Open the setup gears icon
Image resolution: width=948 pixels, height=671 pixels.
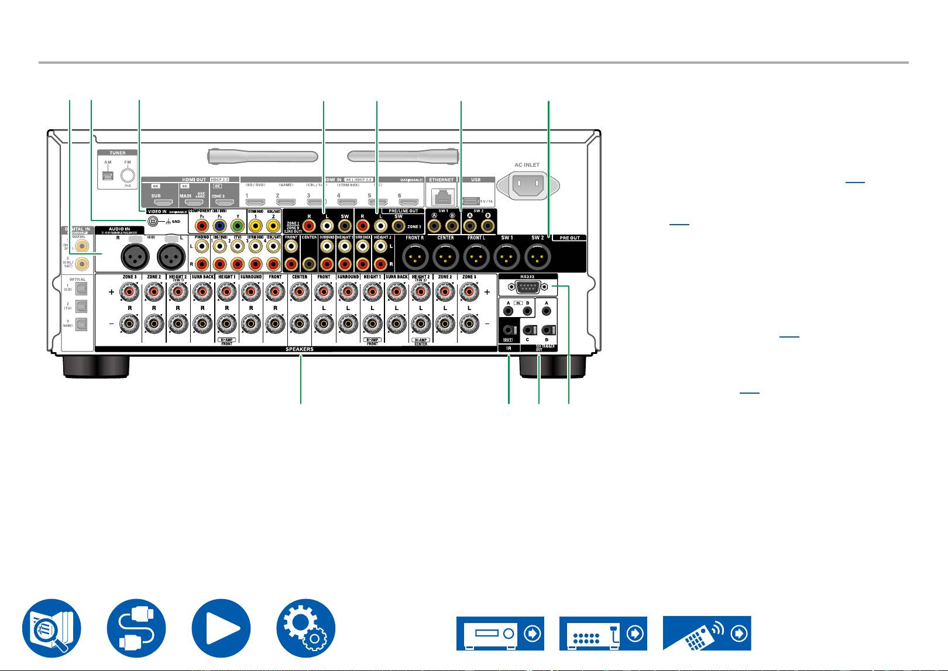click(306, 628)
